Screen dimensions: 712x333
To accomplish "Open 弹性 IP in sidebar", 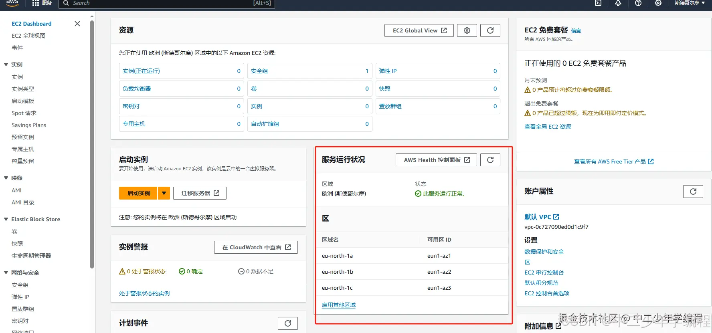I will click(20, 297).
